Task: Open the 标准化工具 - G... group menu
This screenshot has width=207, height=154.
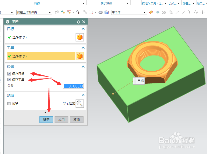Action: point(165,4)
